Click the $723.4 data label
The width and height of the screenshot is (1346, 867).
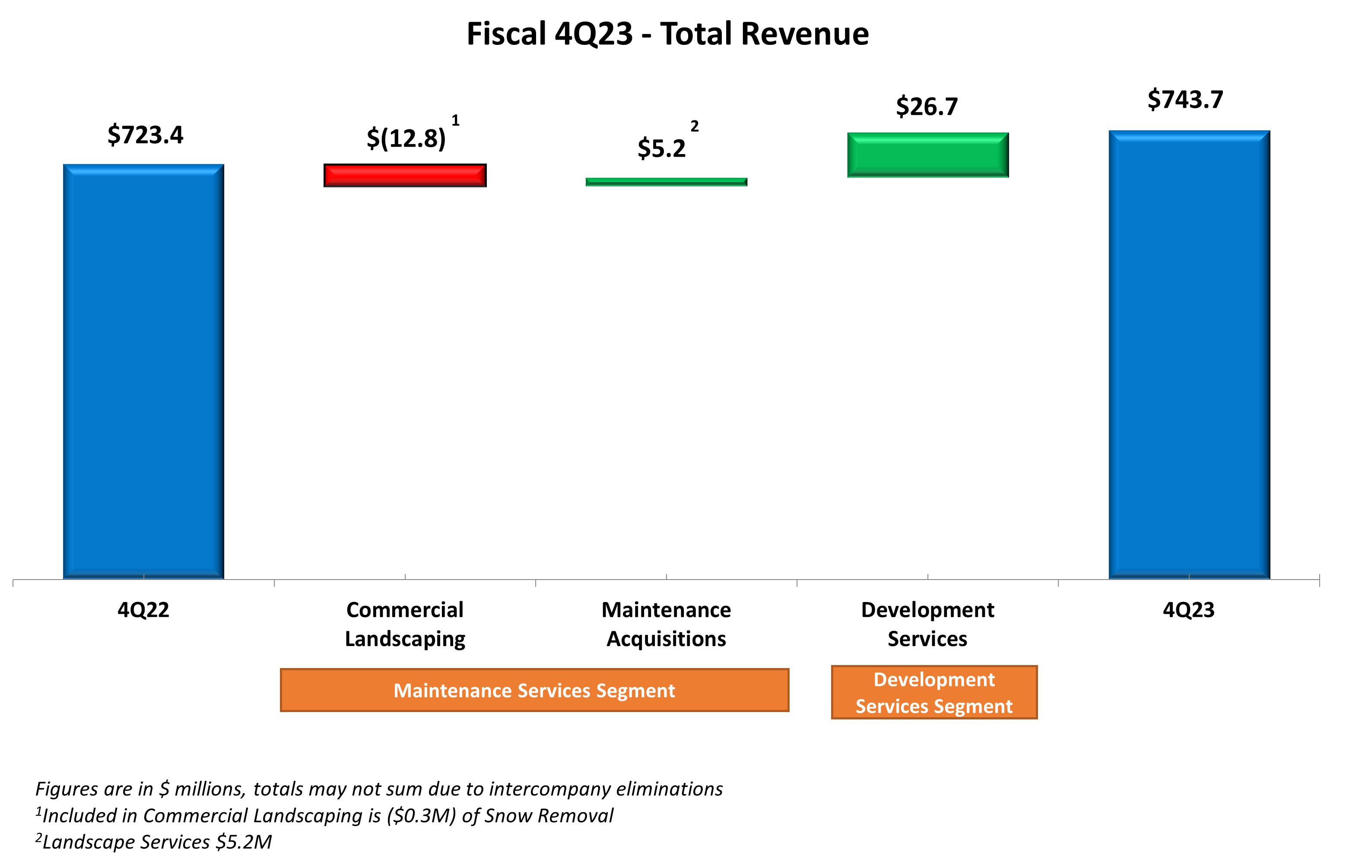[146, 135]
